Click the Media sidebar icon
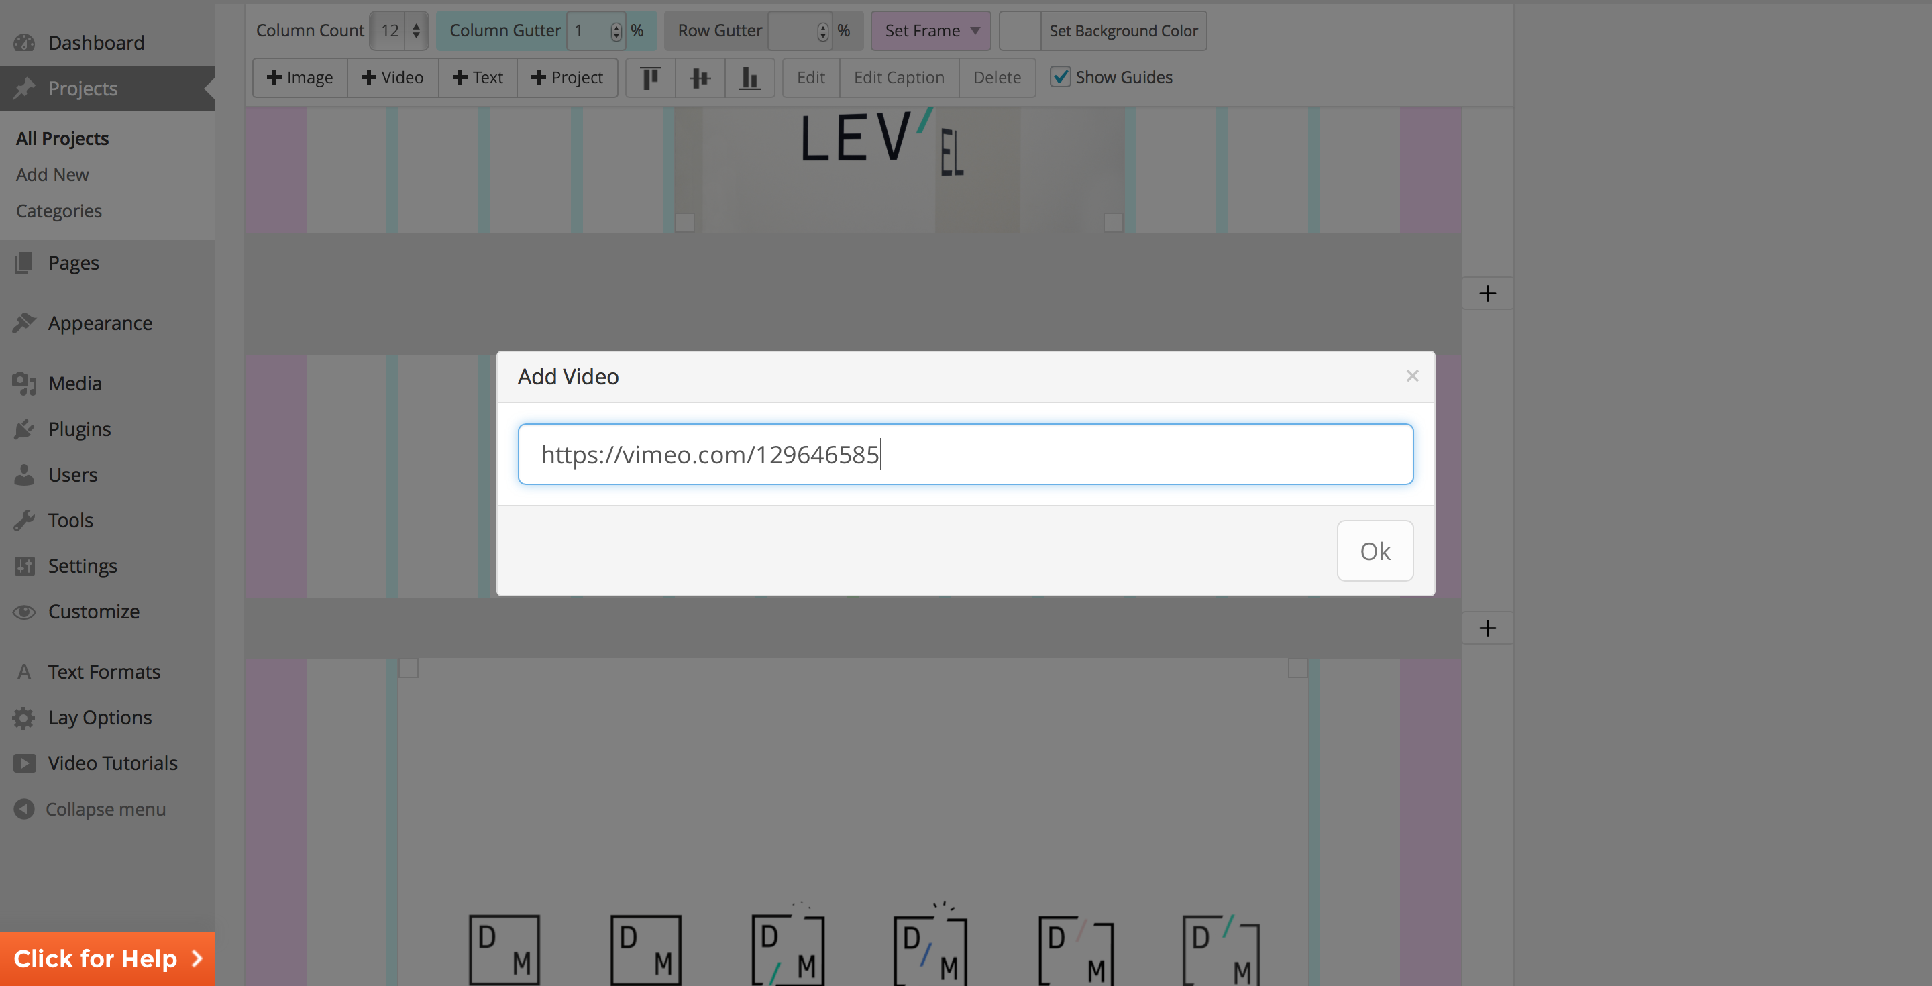Image resolution: width=1932 pixels, height=986 pixels. point(24,384)
